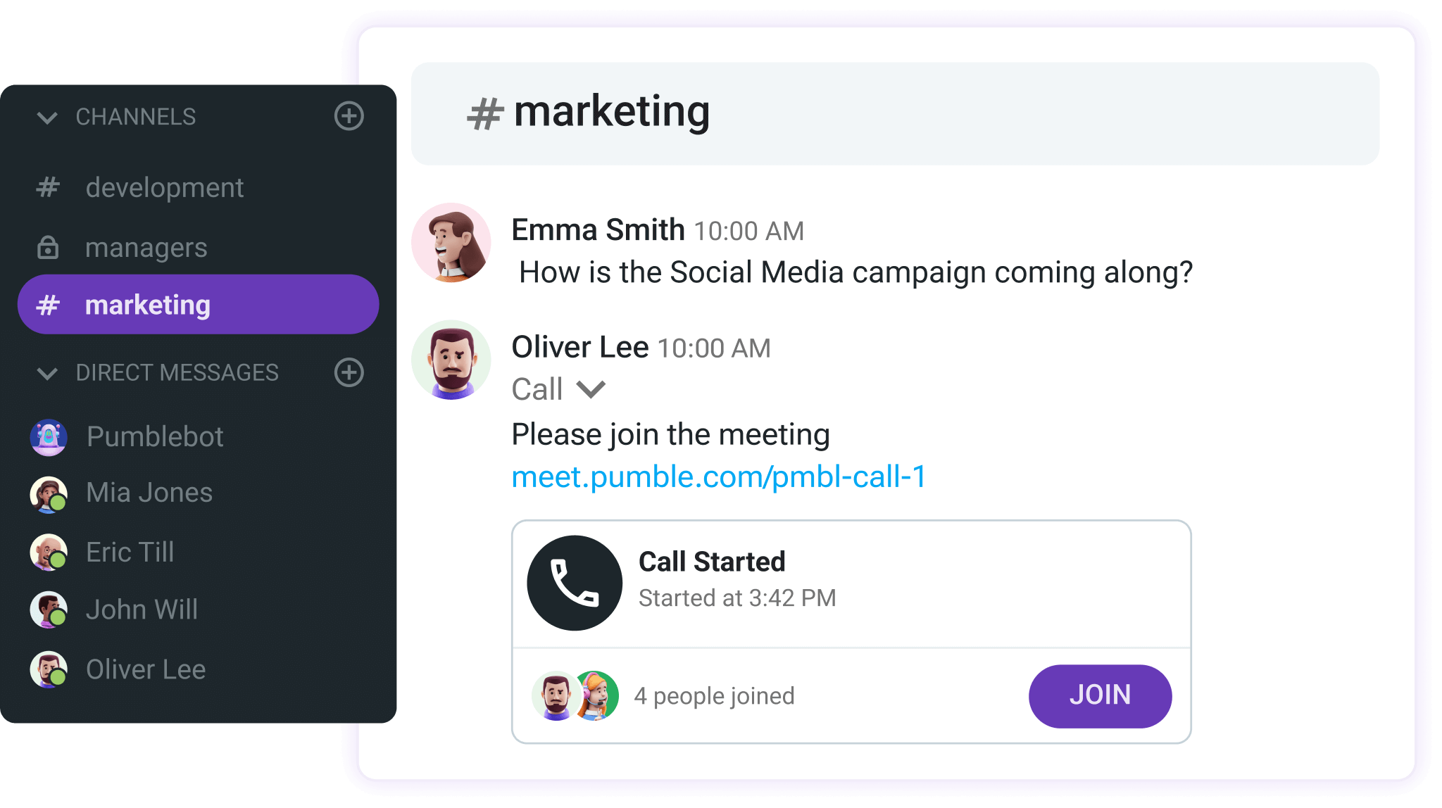Collapse the DIRECT MESSAGES section chevron
The image size is (1442, 808).
46,374
